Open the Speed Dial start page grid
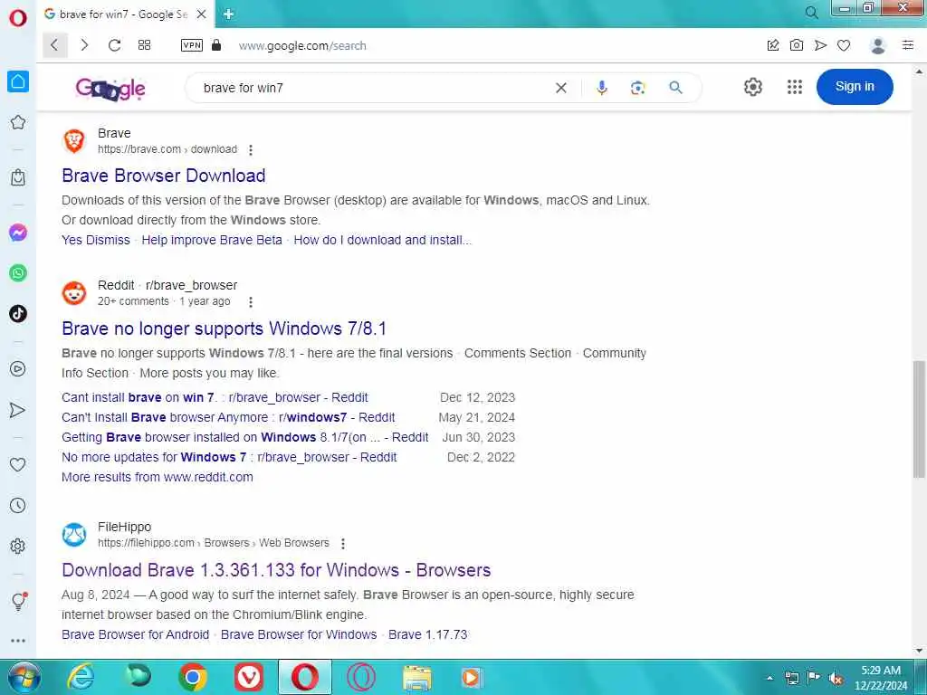 coord(144,45)
